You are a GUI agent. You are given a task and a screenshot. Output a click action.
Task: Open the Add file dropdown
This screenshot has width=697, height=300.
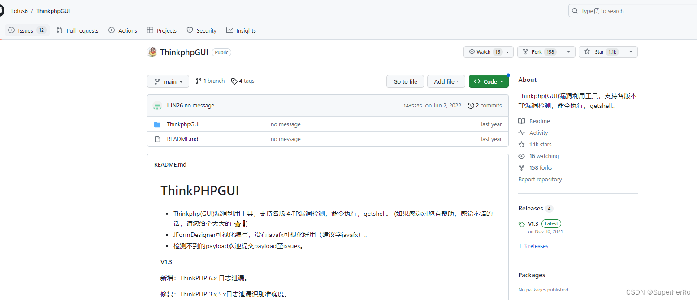(x=446, y=81)
